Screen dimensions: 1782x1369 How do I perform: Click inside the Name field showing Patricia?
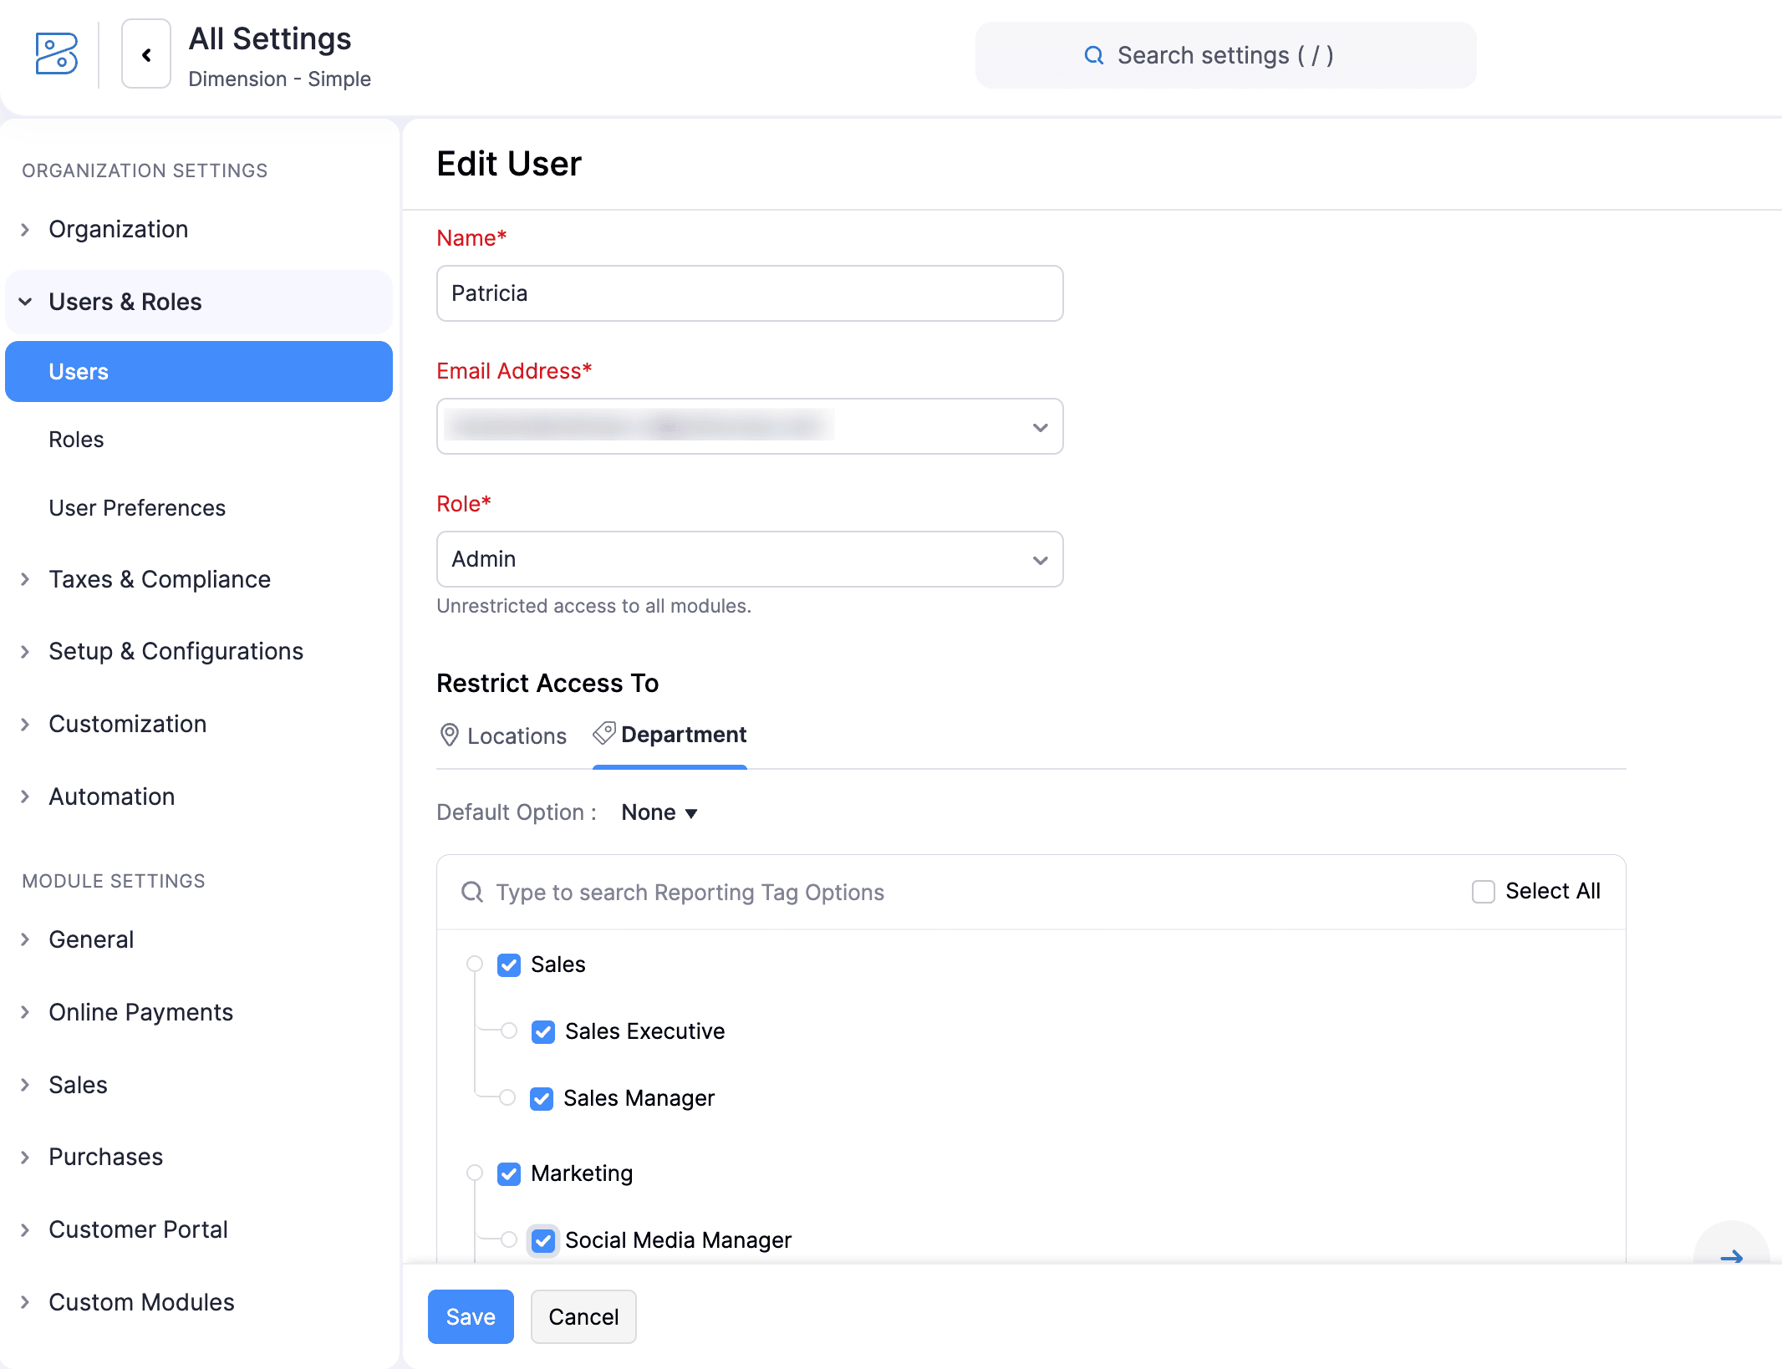tap(749, 293)
